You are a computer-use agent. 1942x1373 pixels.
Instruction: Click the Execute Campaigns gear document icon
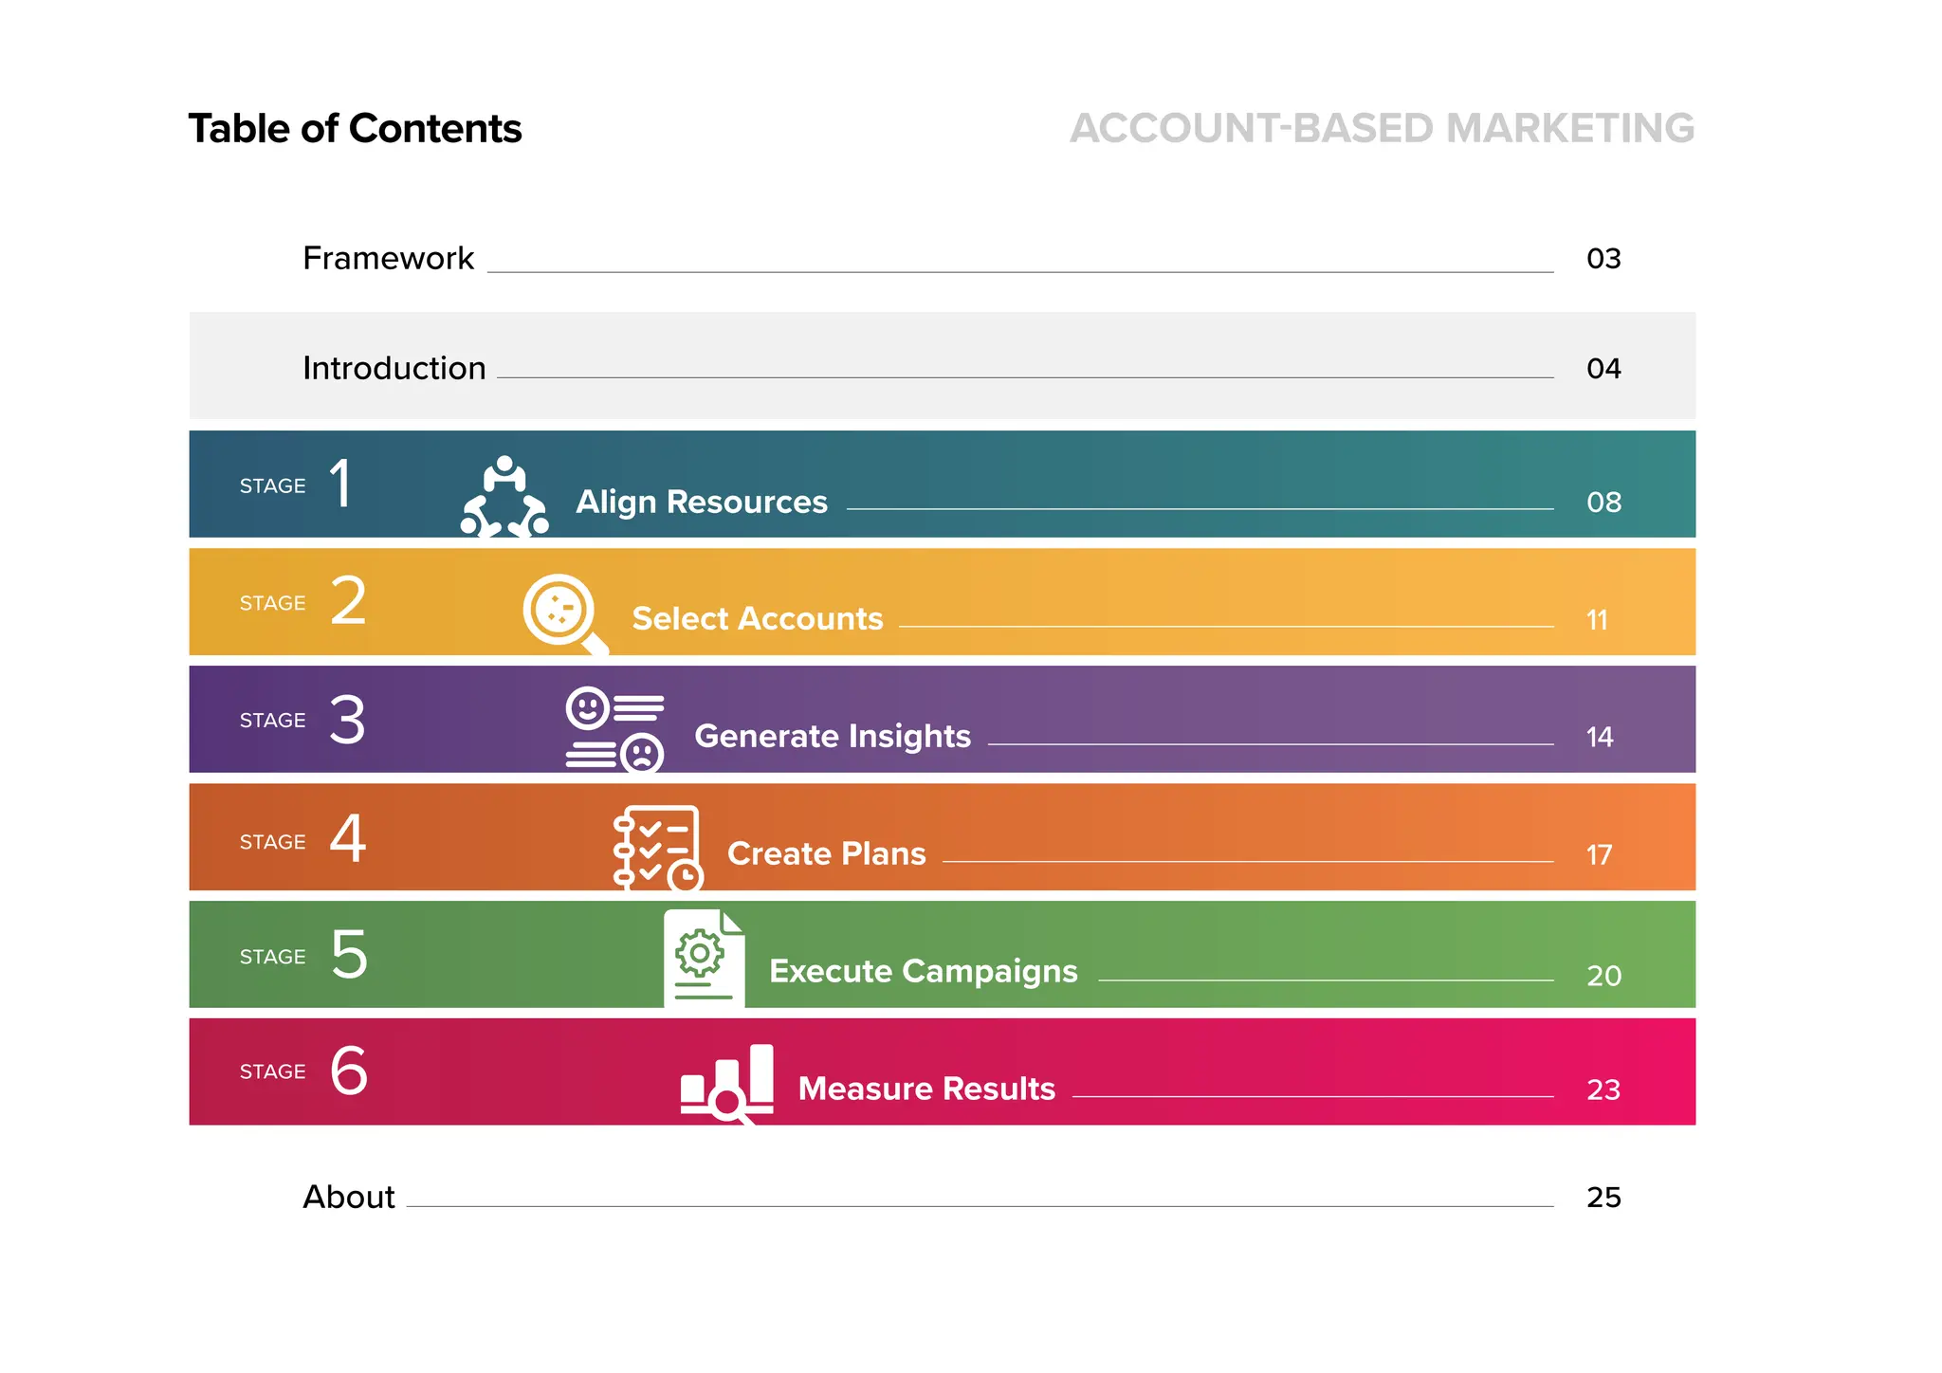(704, 958)
